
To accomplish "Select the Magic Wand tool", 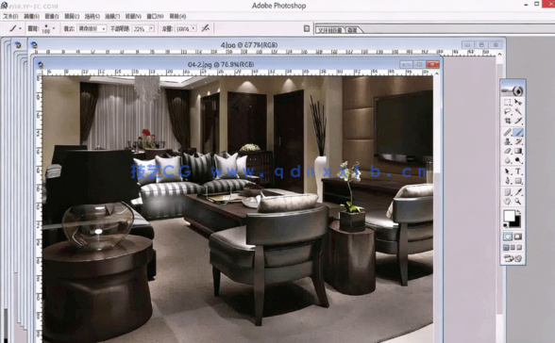I will point(518,111).
